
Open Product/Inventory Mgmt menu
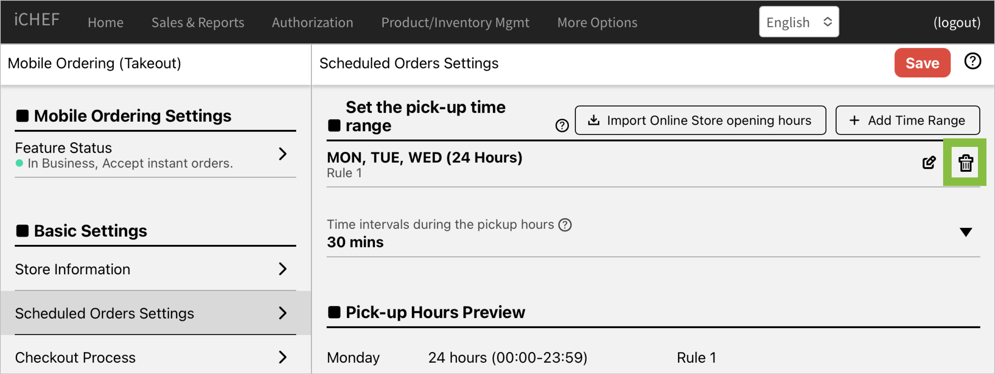click(x=455, y=22)
